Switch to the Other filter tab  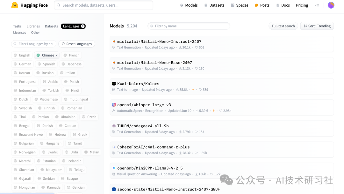[35, 32]
